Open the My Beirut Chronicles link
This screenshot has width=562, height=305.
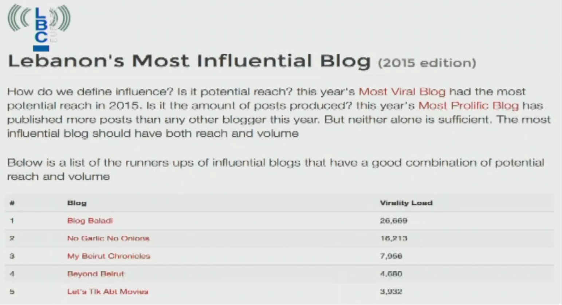coord(109,256)
